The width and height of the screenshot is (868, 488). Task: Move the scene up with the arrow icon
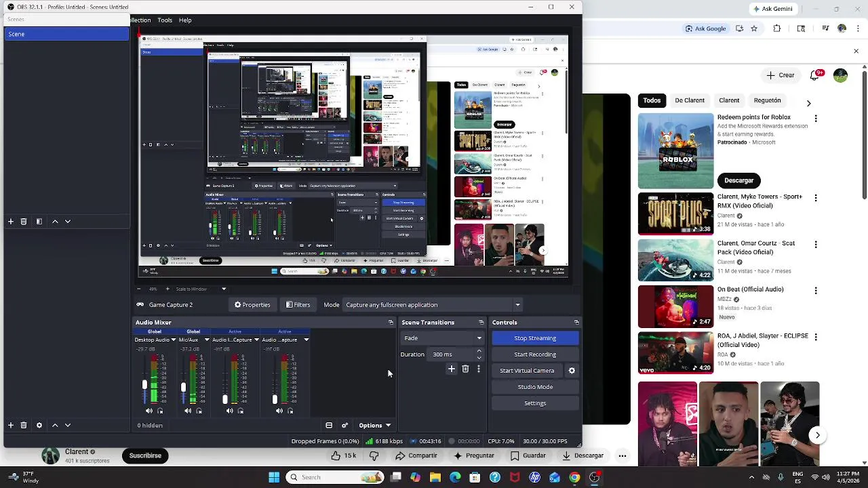(55, 222)
